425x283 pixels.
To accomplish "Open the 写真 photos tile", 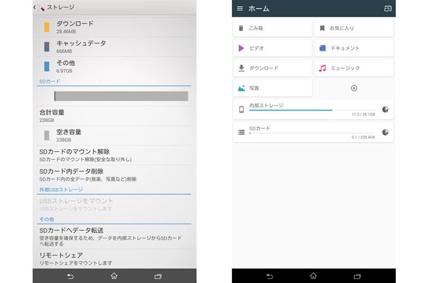I will (x=272, y=88).
